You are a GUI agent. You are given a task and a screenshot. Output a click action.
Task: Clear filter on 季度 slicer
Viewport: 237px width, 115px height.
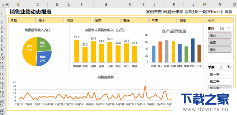[229, 67]
